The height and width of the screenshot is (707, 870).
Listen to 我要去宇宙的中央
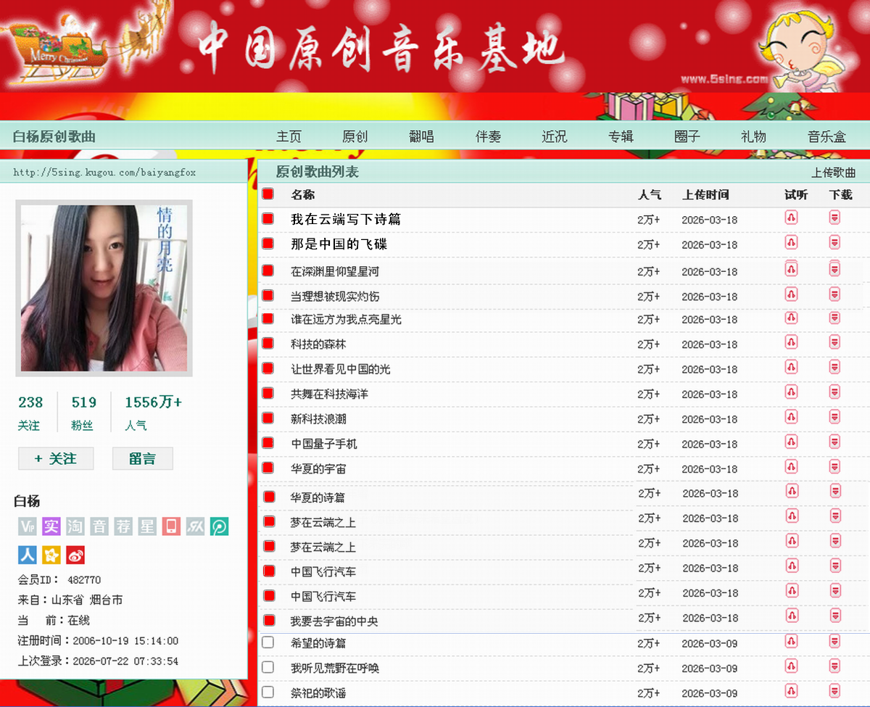(x=791, y=616)
